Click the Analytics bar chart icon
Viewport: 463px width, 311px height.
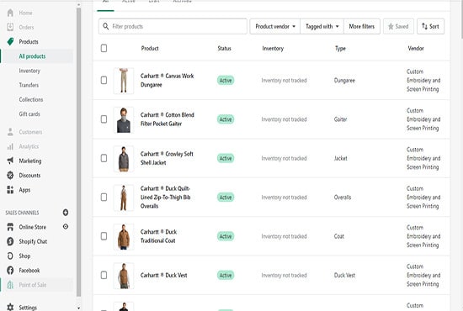click(x=10, y=146)
